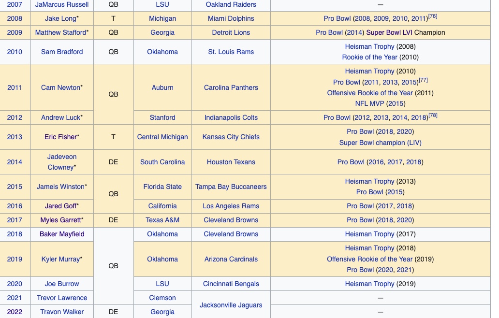This screenshot has width=499, height=318.
Task: Open the Heisman Trophy link for Joe Burrow
Action: (369, 284)
